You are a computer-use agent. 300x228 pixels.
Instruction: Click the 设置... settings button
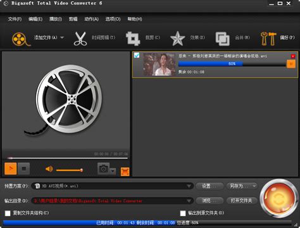pos(209,186)
